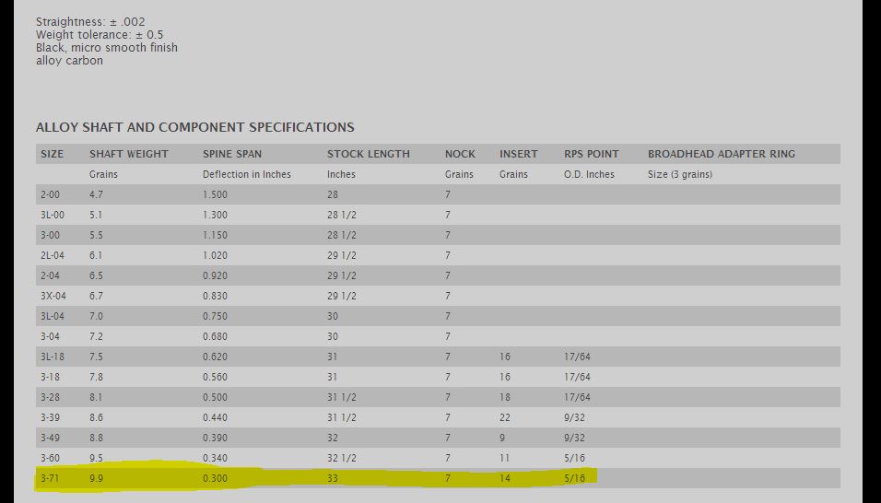Click spine span value '1.150'
The width and height of the screenshot is (881, 503).
click(216, 235)
